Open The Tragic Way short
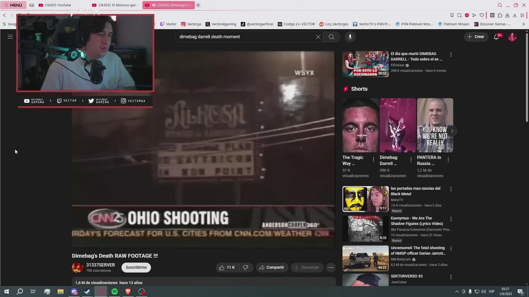The image size is (529, 297). point(360,125)
